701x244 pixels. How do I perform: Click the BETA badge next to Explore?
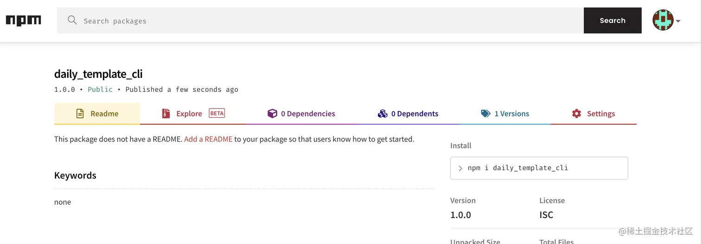(x=217, y=113)
